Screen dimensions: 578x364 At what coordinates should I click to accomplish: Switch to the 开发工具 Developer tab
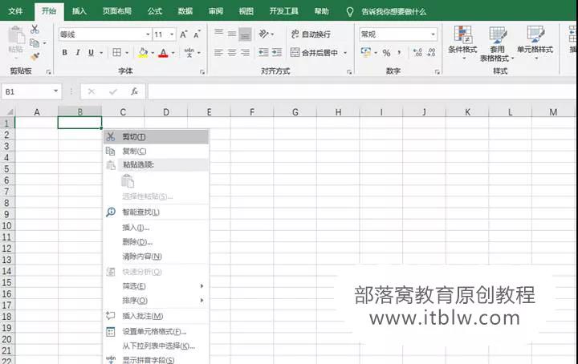click(283, 11)
